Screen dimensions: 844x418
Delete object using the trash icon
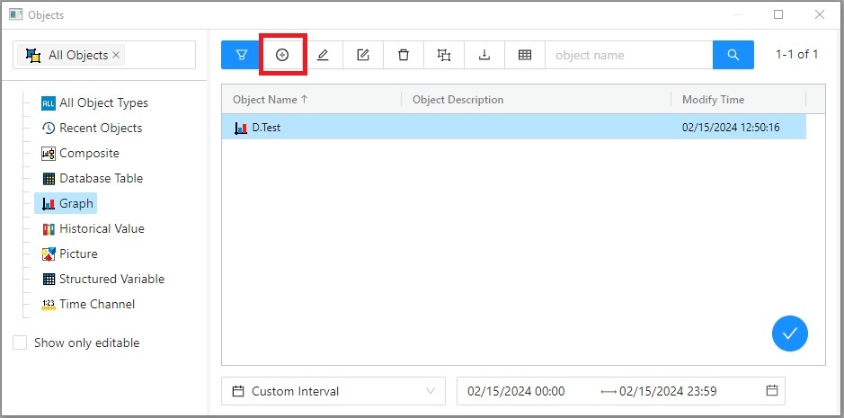(404, 55)
